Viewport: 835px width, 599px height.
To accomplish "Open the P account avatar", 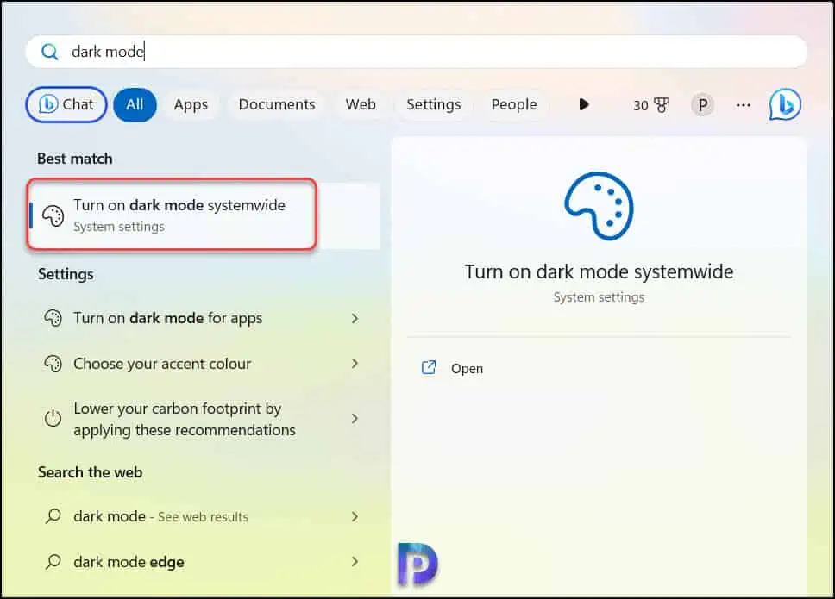I will coord(702,105).
